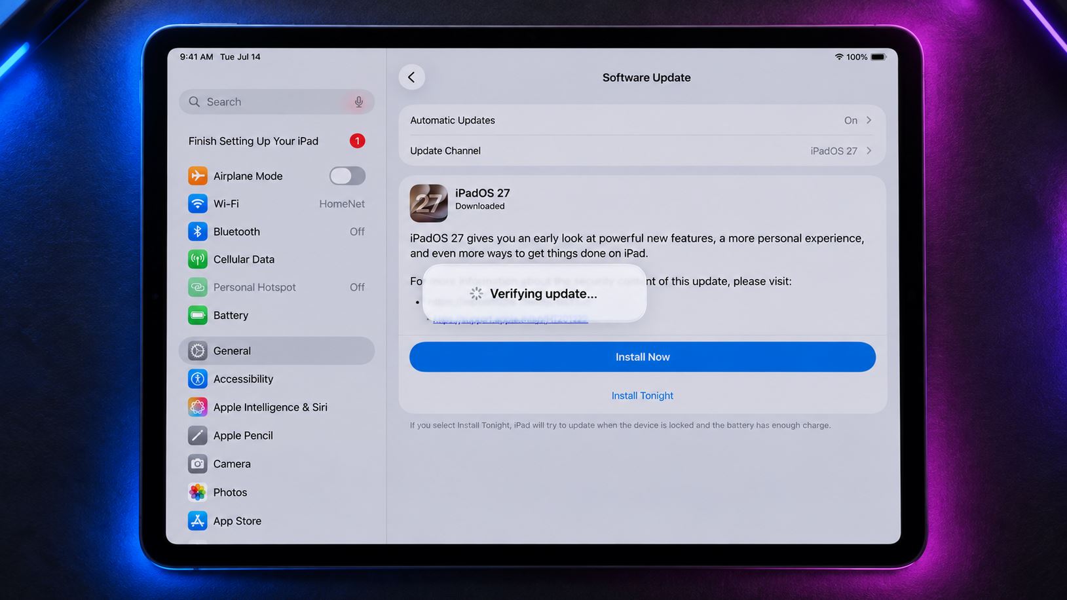
Task: Open Wi-Fi settings row label
Action: tap(226, 204)
